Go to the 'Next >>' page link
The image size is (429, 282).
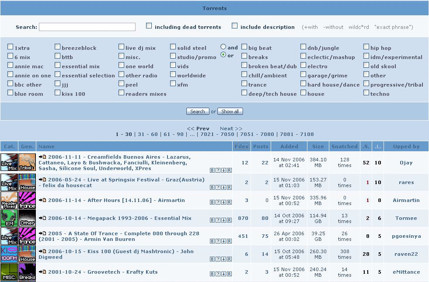[231, 129]
